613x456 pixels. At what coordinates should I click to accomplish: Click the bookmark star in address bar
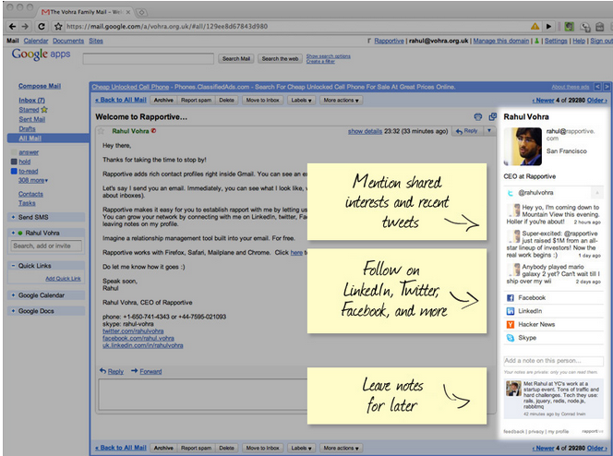click(x=58, y=27)
